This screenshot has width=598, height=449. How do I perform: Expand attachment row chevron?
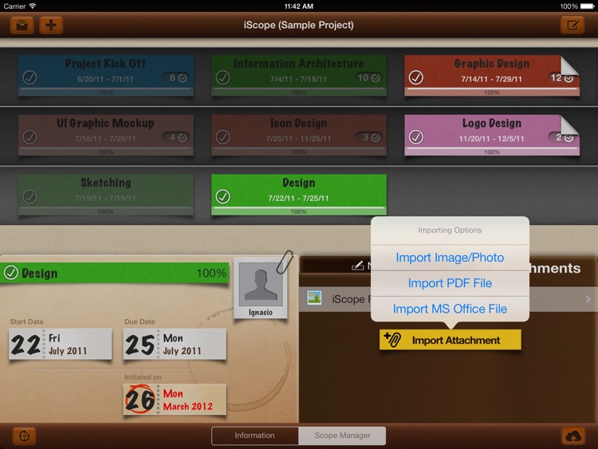[x=588, y=299]
